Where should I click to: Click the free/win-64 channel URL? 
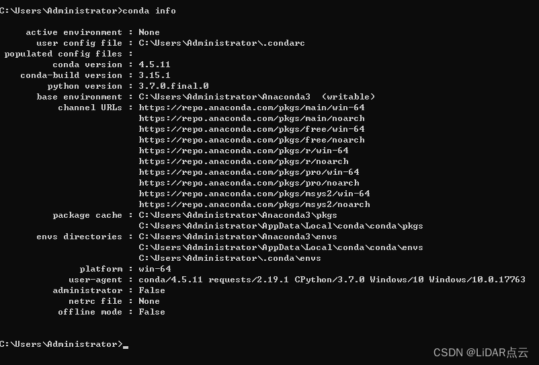tap(251, 129)
